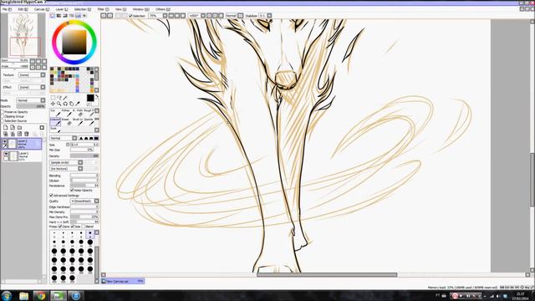Open the brush mode Normal dropdown

[x=64, y=138]
